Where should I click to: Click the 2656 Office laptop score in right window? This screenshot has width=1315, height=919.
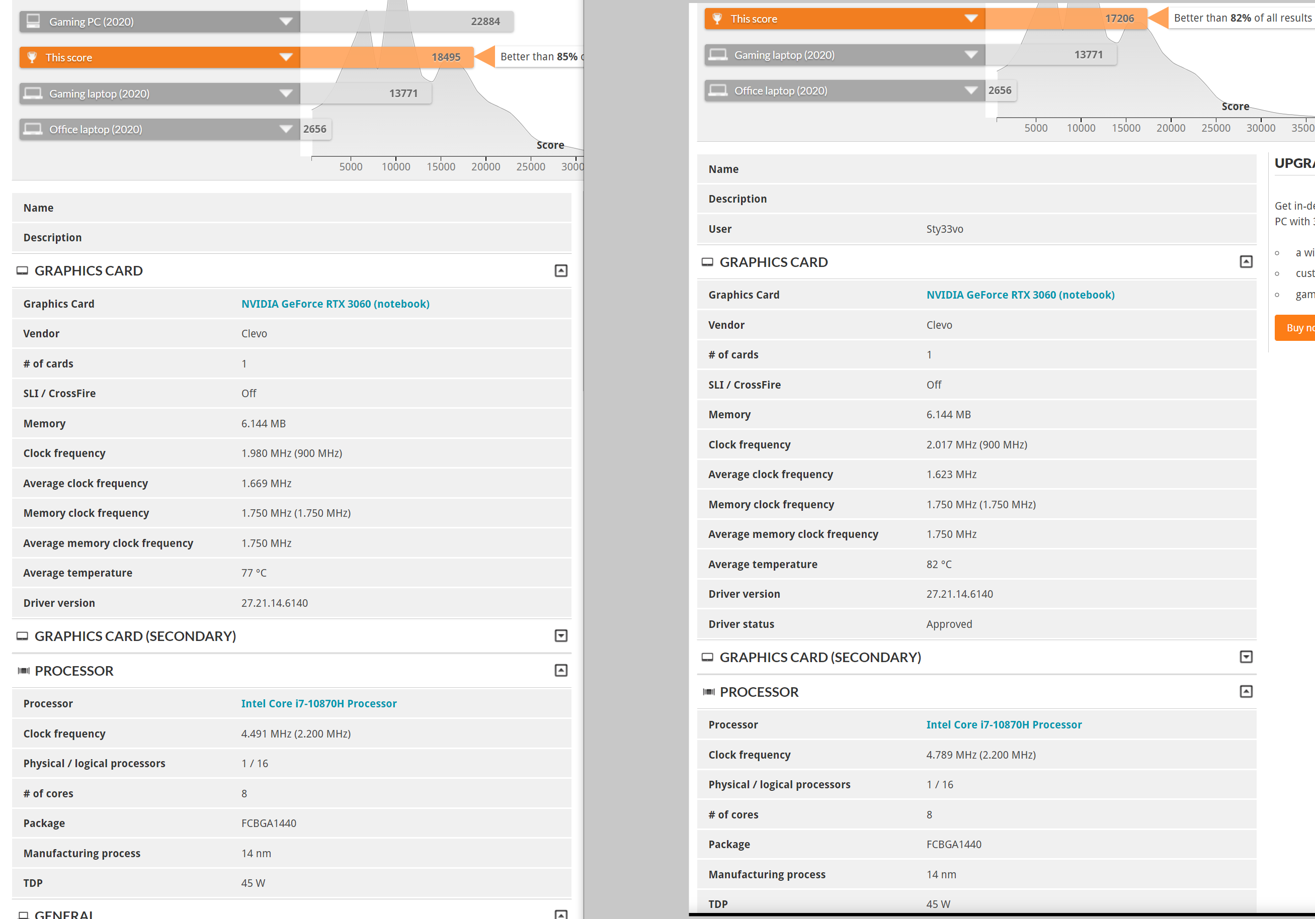(x=1000, y=90)
